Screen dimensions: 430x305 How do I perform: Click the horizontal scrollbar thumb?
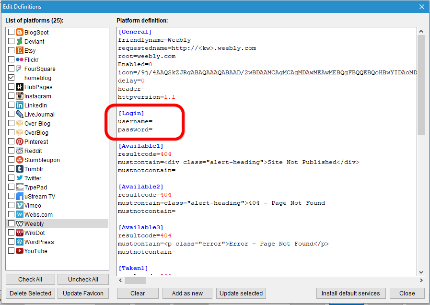coord(135,281)
